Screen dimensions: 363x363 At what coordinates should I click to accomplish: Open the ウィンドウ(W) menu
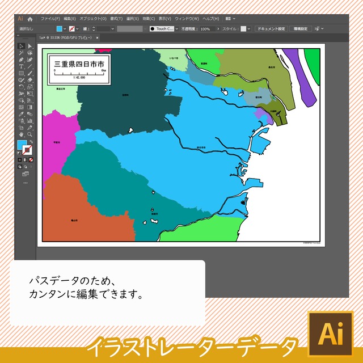pos(187,19)
